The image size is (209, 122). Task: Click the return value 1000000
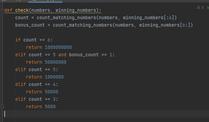54,77
